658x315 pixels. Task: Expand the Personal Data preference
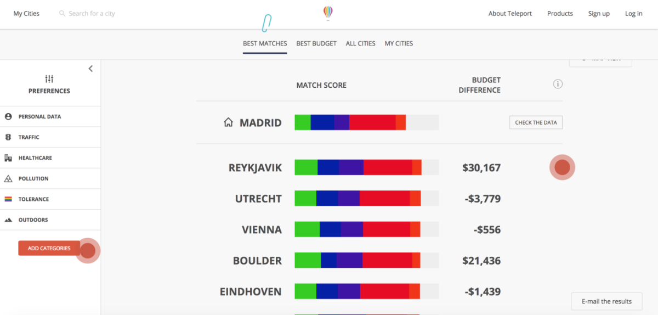[x=39, y=116]
